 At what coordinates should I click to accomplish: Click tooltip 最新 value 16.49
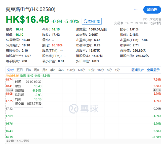(38, 86)
